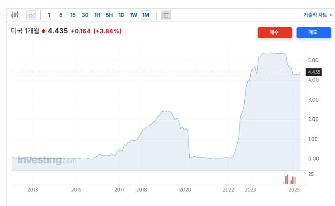This screenshot has width=335, height=206.
Task: Switch to 1H interval
Action: coord(97,15)
